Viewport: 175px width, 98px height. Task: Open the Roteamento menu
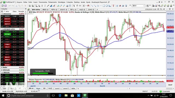[x=52, y=2]
